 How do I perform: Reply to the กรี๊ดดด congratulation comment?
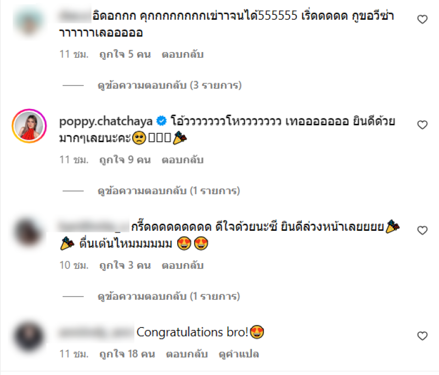pyautogui.click(x=183, y=265)
